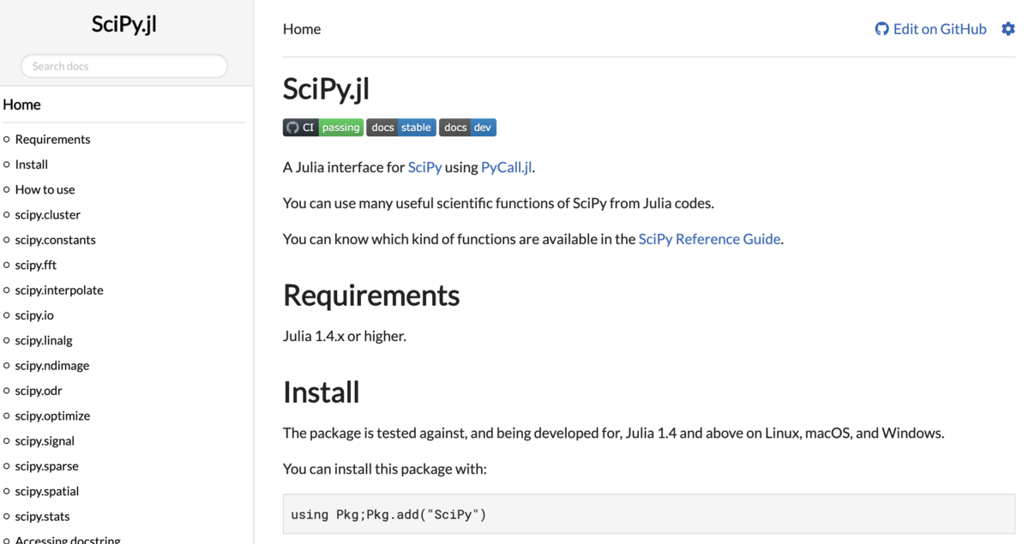Open the docs stable badge
Viewport: 1029px width, 544px height.
tap(401, 128)
